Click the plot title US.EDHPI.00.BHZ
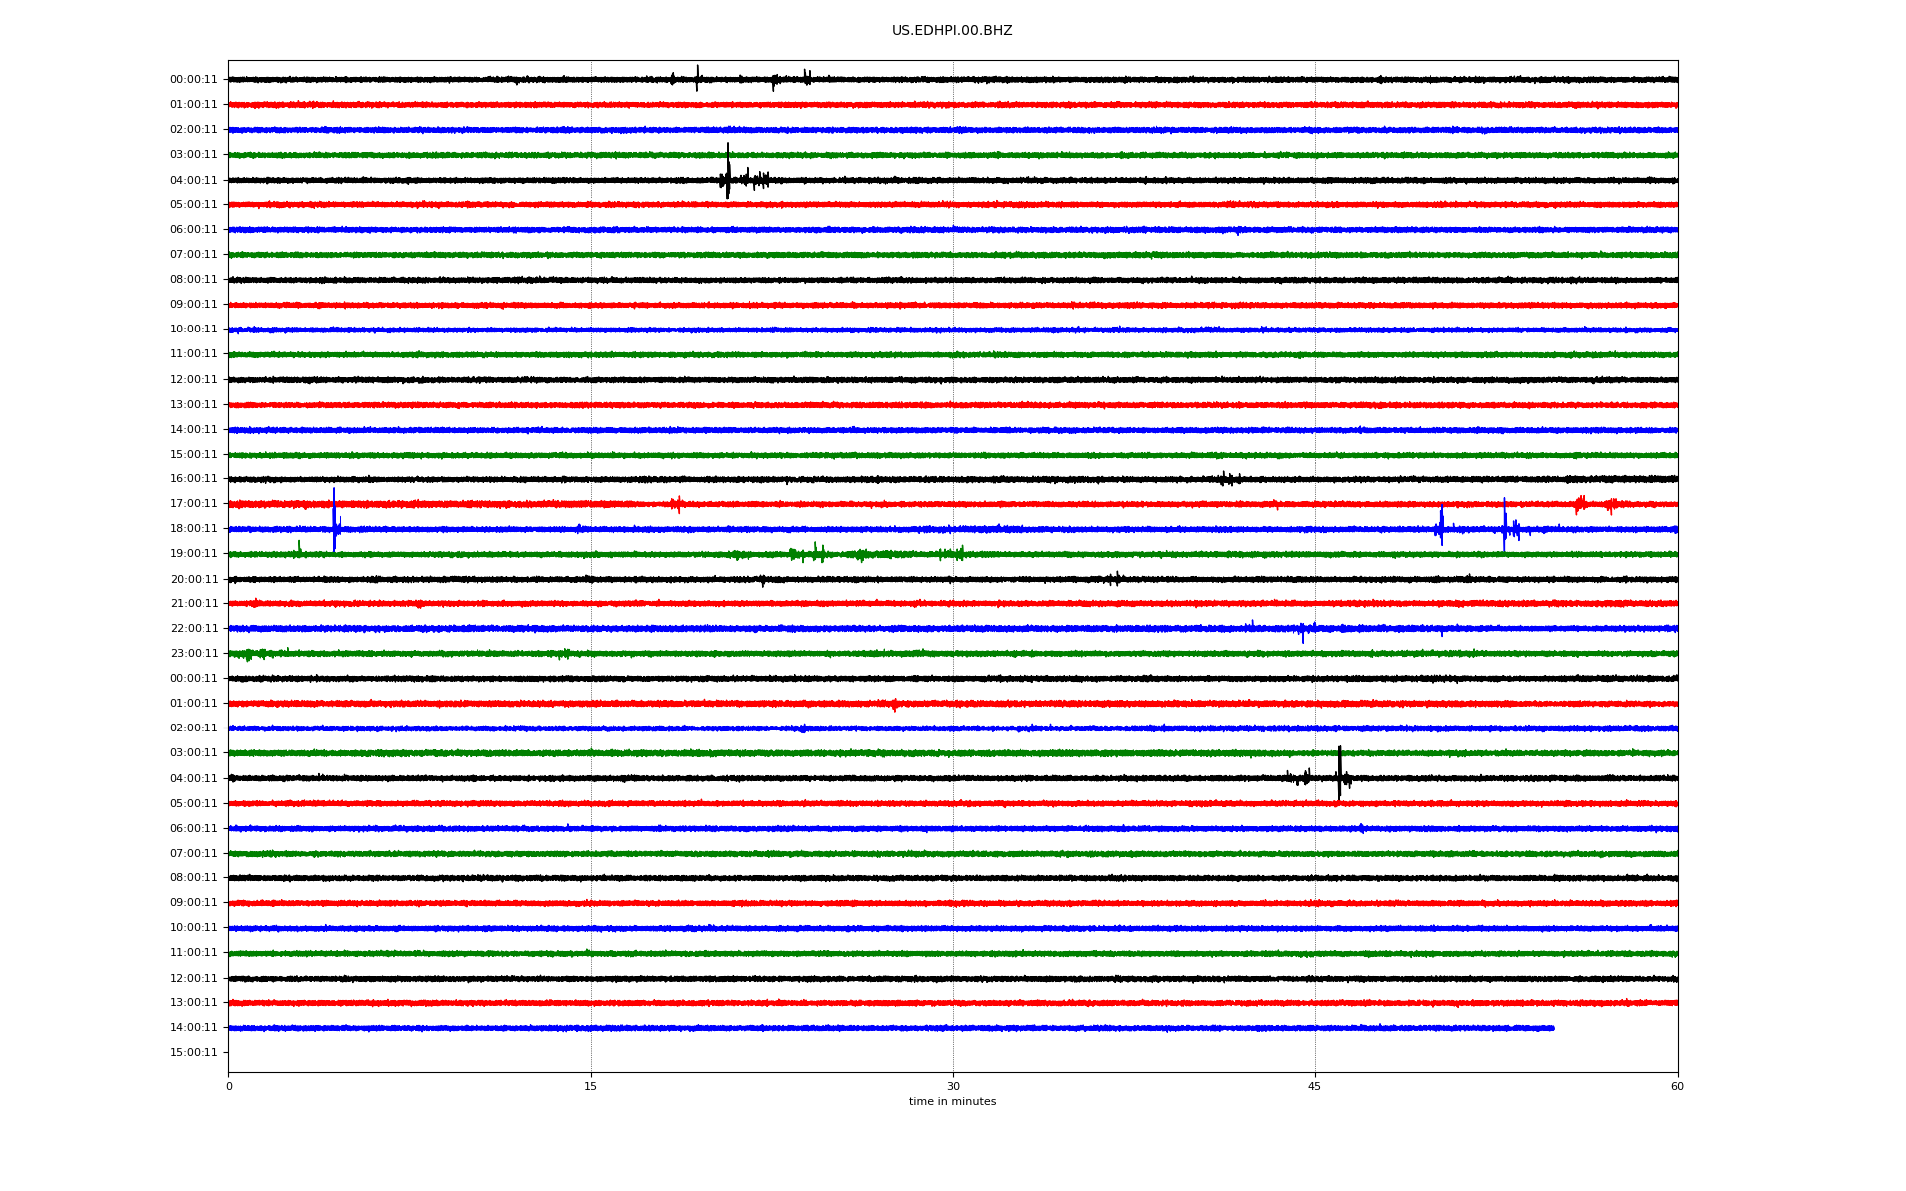Viewport: 1906px width, 1191px height. (x=951, y=31)
